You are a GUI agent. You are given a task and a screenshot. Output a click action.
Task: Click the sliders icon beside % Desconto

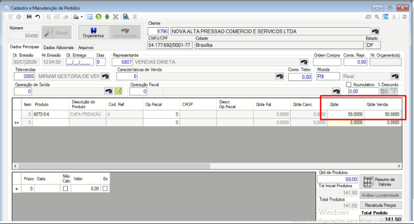tap(385, 91)
